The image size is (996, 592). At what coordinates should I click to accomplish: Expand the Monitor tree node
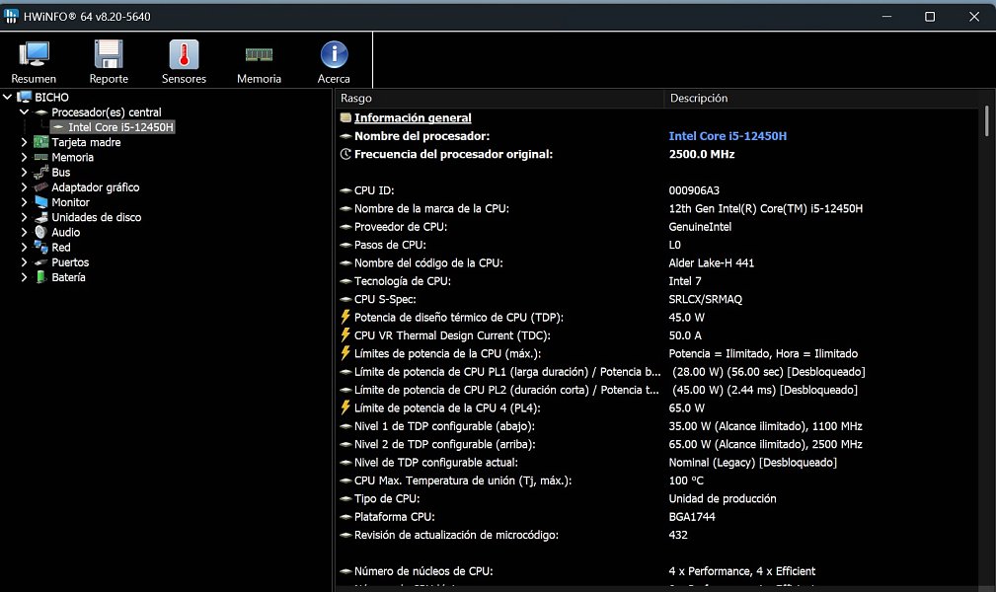pos(24,202)
